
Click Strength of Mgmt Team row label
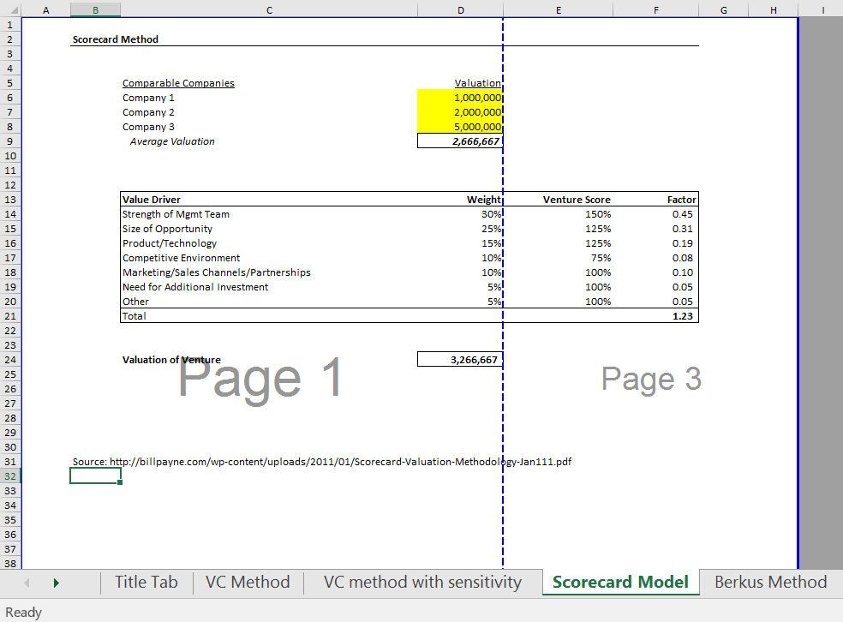176,214
